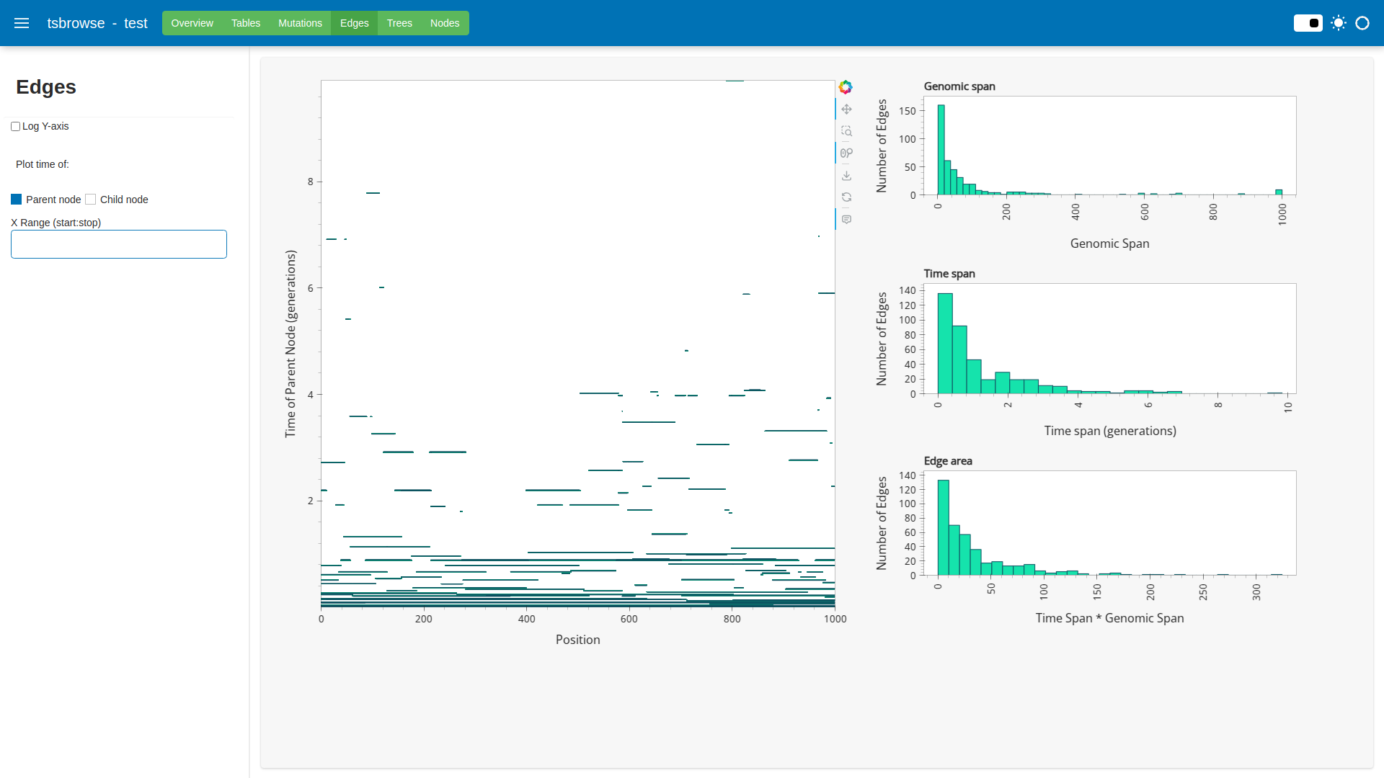Click the X Range input field
Screen dimensions: 1384x778
119,244
